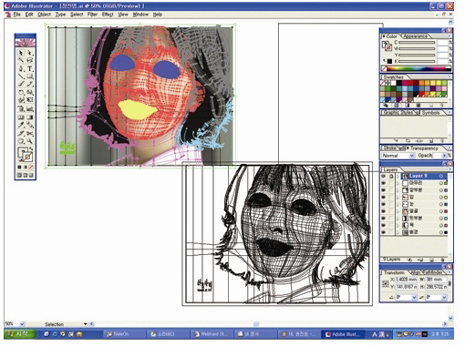Pick a color from the spectrum bar
465x347 pixels.
coord(417,69)
